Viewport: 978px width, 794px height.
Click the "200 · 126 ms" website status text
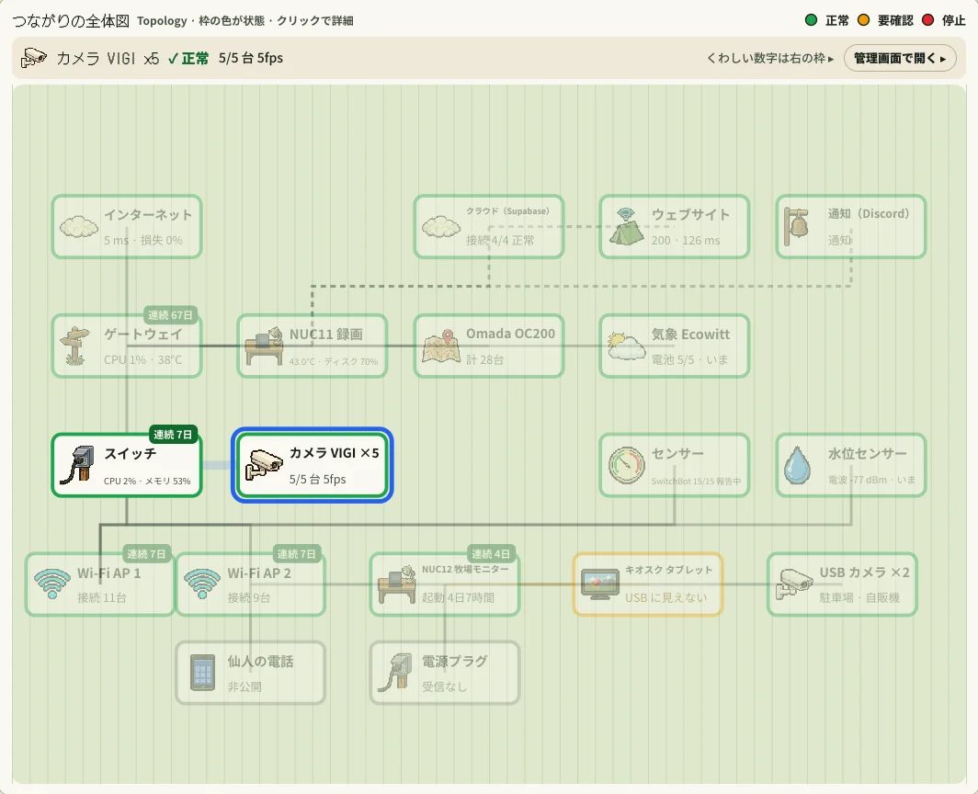click(686, 240)
